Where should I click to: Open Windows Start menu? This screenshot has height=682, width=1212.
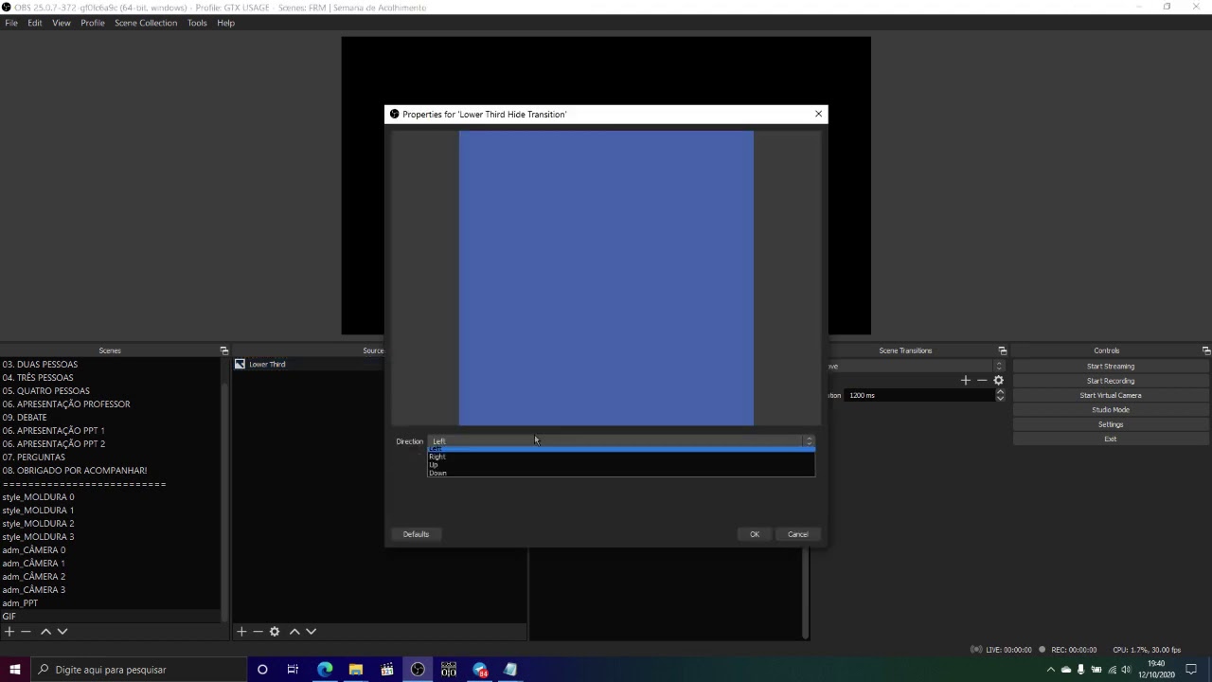pos(14,670)
